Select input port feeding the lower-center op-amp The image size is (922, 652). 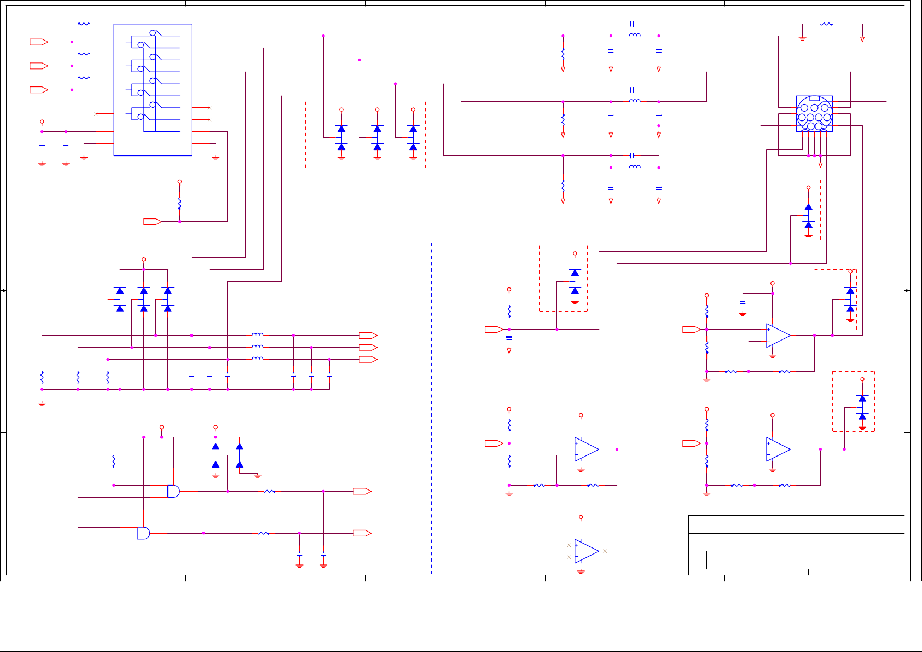pyautogui.click(x=494, y=443)
